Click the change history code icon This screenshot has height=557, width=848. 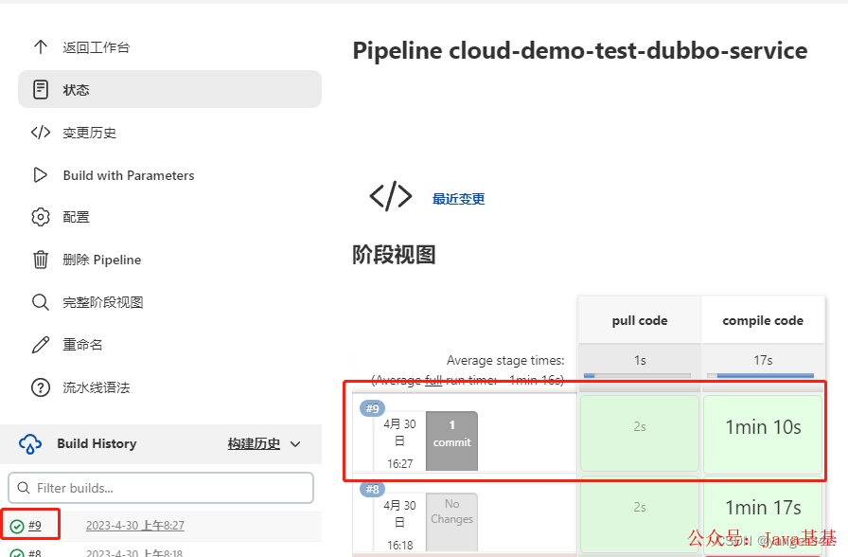(41, 132)
